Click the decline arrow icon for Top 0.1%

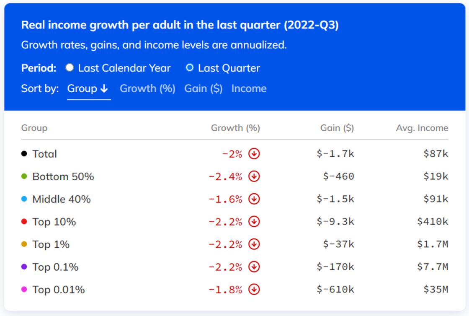(254, 267)
